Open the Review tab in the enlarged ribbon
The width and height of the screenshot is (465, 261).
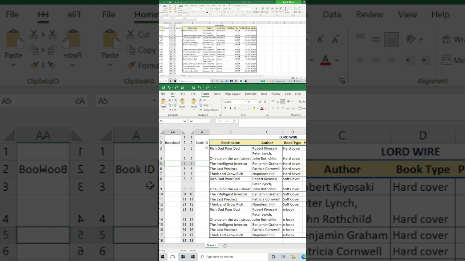pyautogui.click(x=276, y=94)
